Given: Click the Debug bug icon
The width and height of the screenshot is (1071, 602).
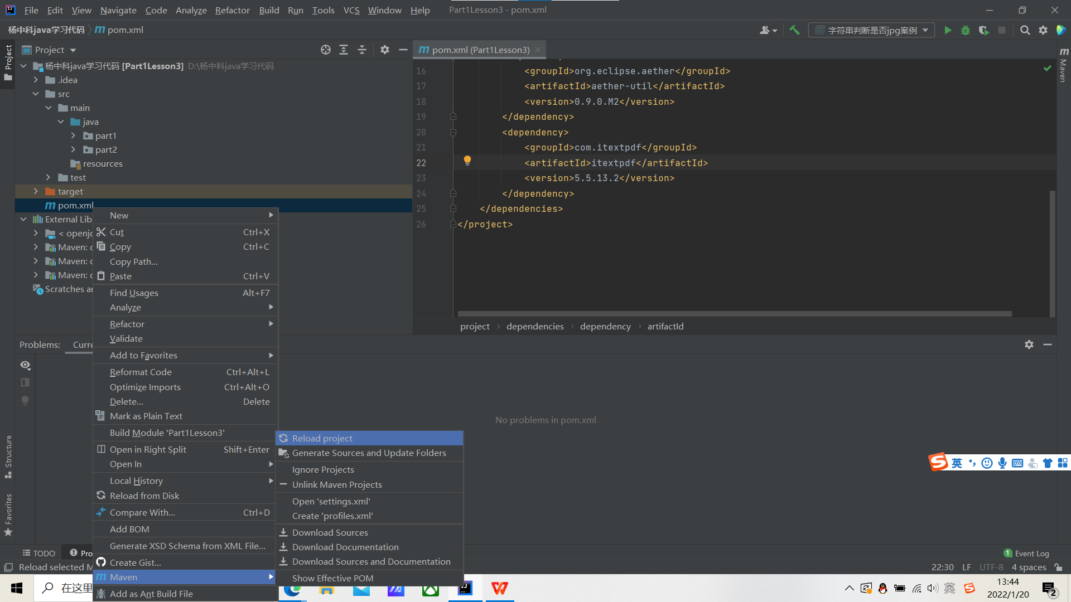Looking at the screenshot, I should pos(966,30).
